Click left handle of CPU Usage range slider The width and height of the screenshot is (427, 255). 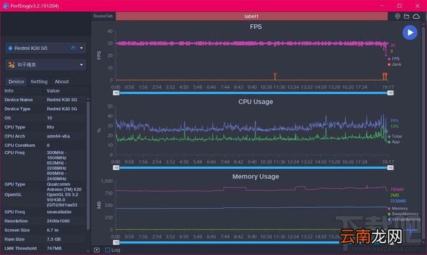[x=116, y=168]
